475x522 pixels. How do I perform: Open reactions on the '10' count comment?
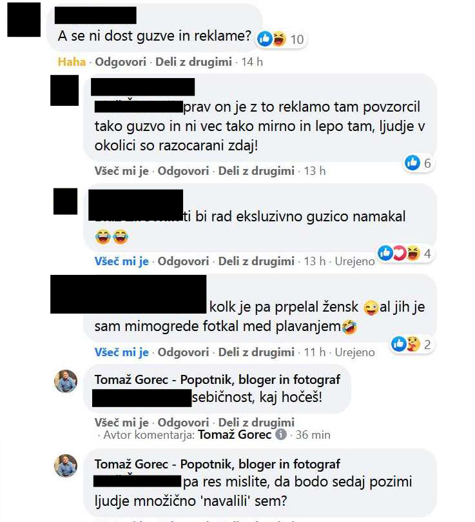(x=282, y=39)
